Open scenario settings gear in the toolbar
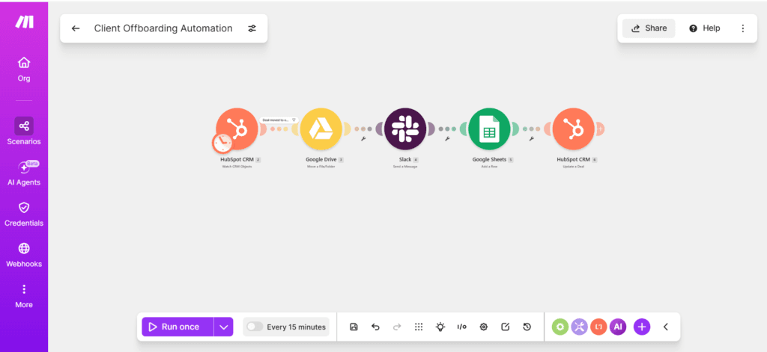This screenshot has height=352, width=767. (483, 327)
